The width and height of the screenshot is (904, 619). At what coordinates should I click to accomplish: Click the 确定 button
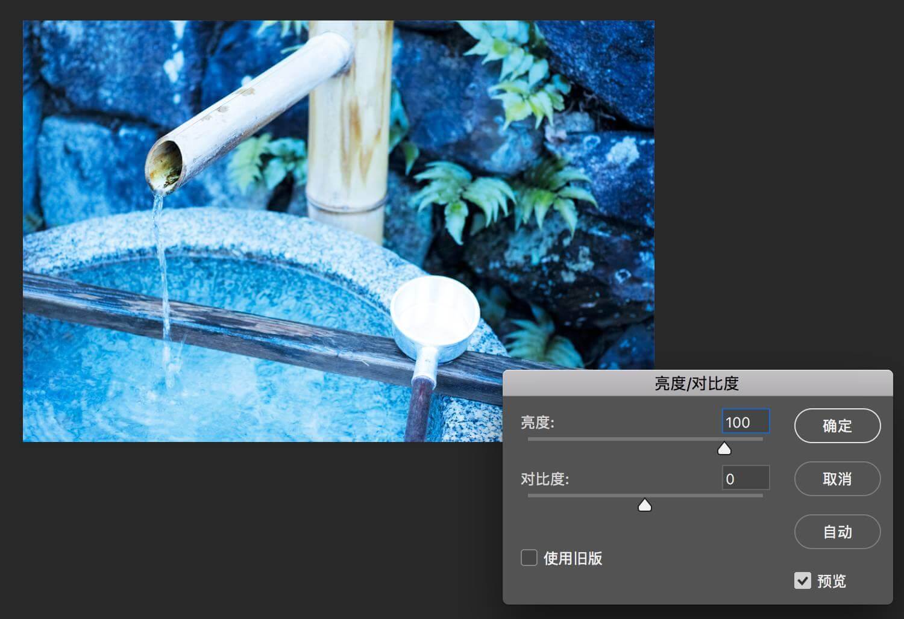point(837,426)
